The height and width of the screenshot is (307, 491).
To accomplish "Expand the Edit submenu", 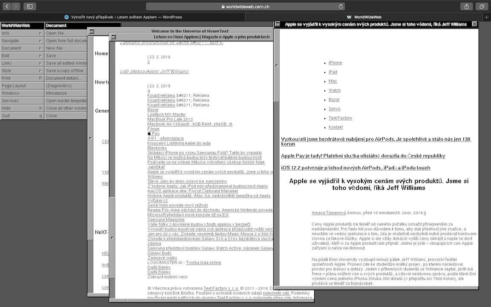I will point(22,56).
